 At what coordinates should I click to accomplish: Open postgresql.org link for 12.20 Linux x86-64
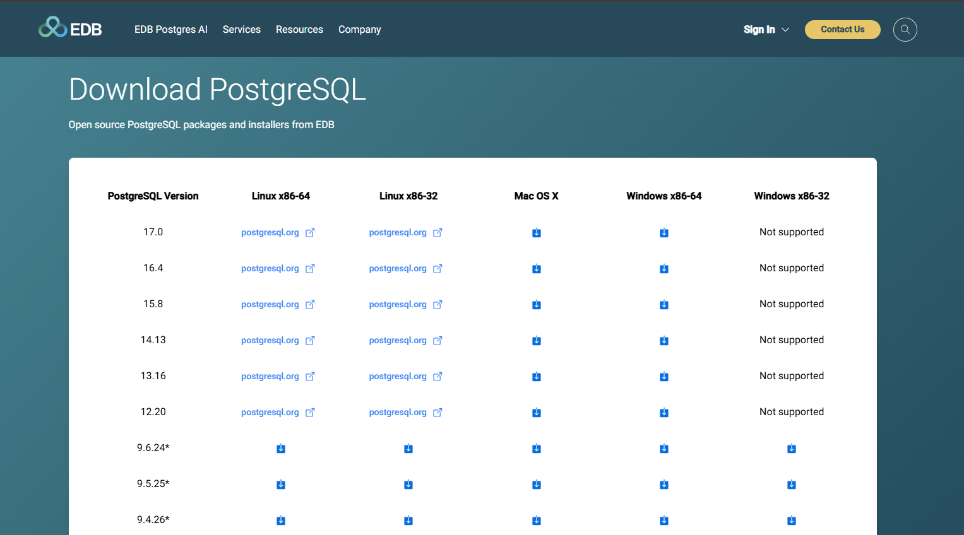pos(278,413)
